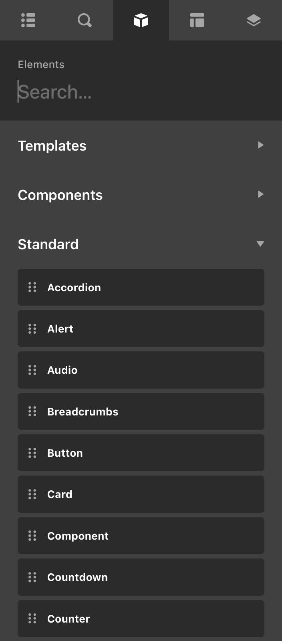
Task: Collapse the Standard section
Action: (260, 244)
